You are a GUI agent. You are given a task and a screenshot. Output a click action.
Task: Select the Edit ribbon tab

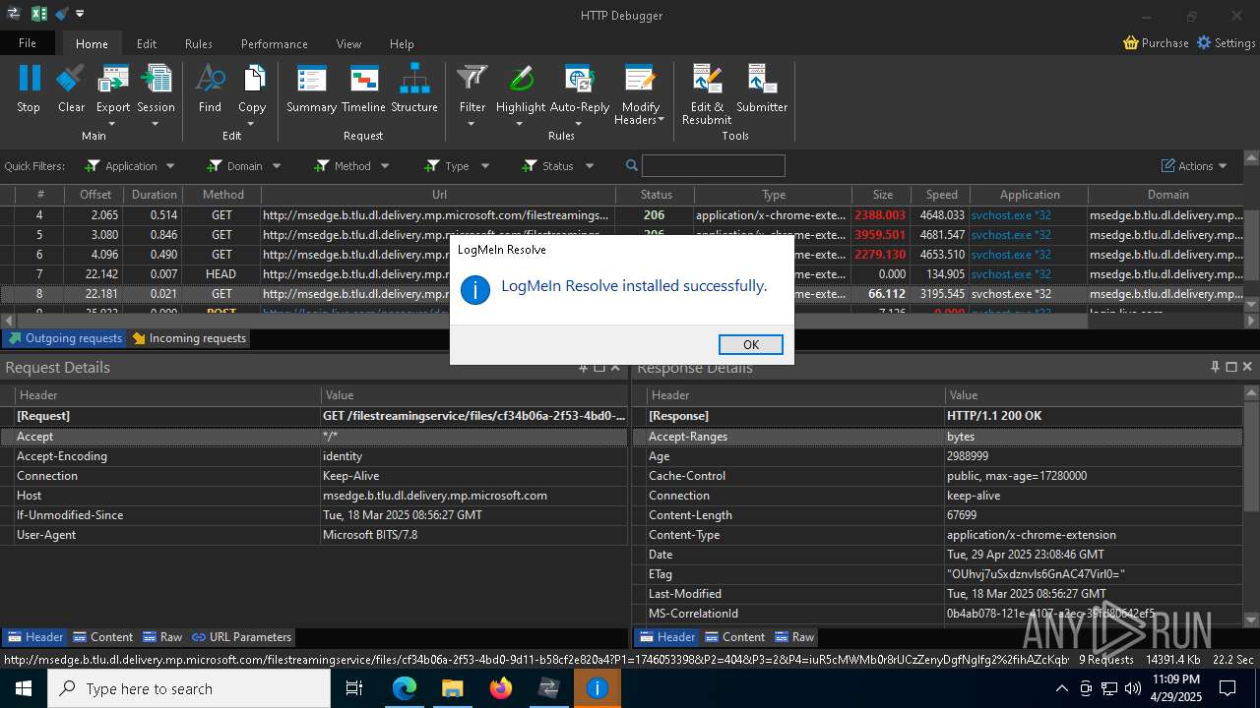coord(147,43)
